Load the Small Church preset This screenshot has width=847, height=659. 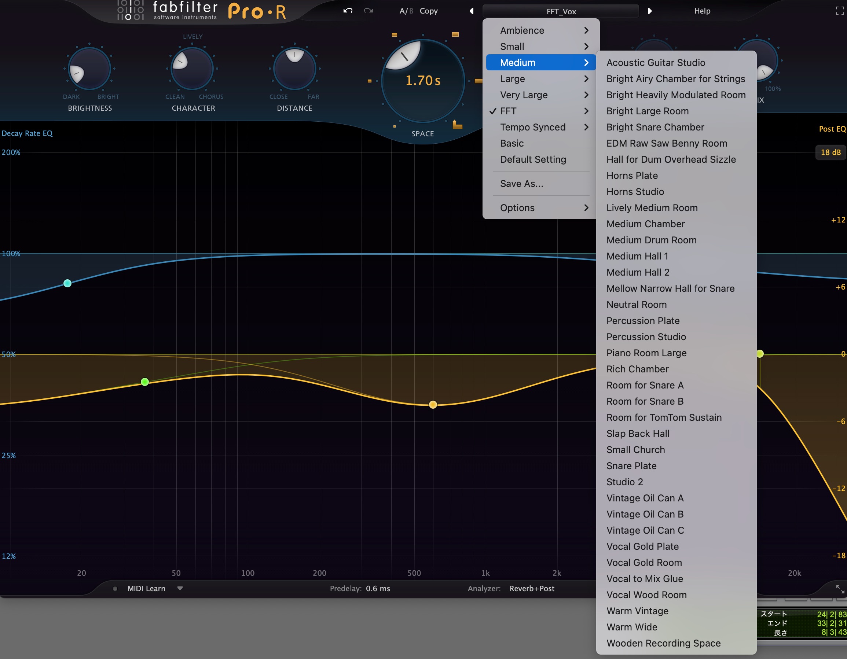coord(676,450)
